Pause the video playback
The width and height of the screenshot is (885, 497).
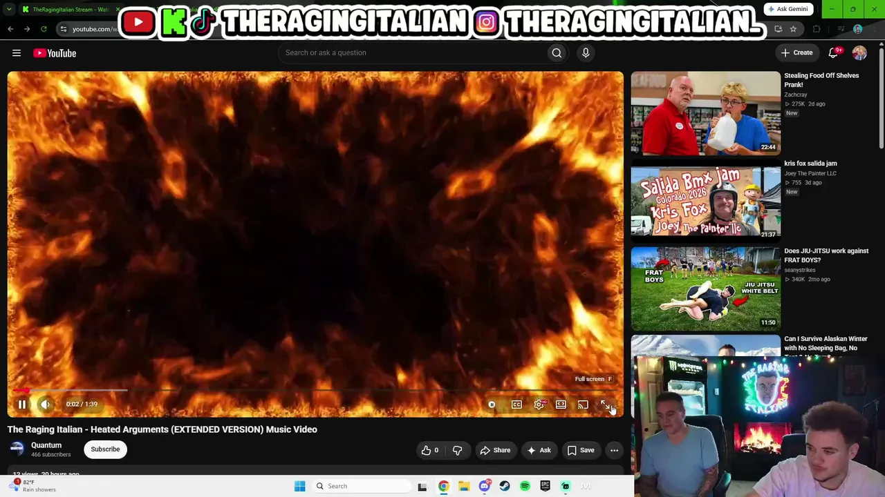pos(22,405)
